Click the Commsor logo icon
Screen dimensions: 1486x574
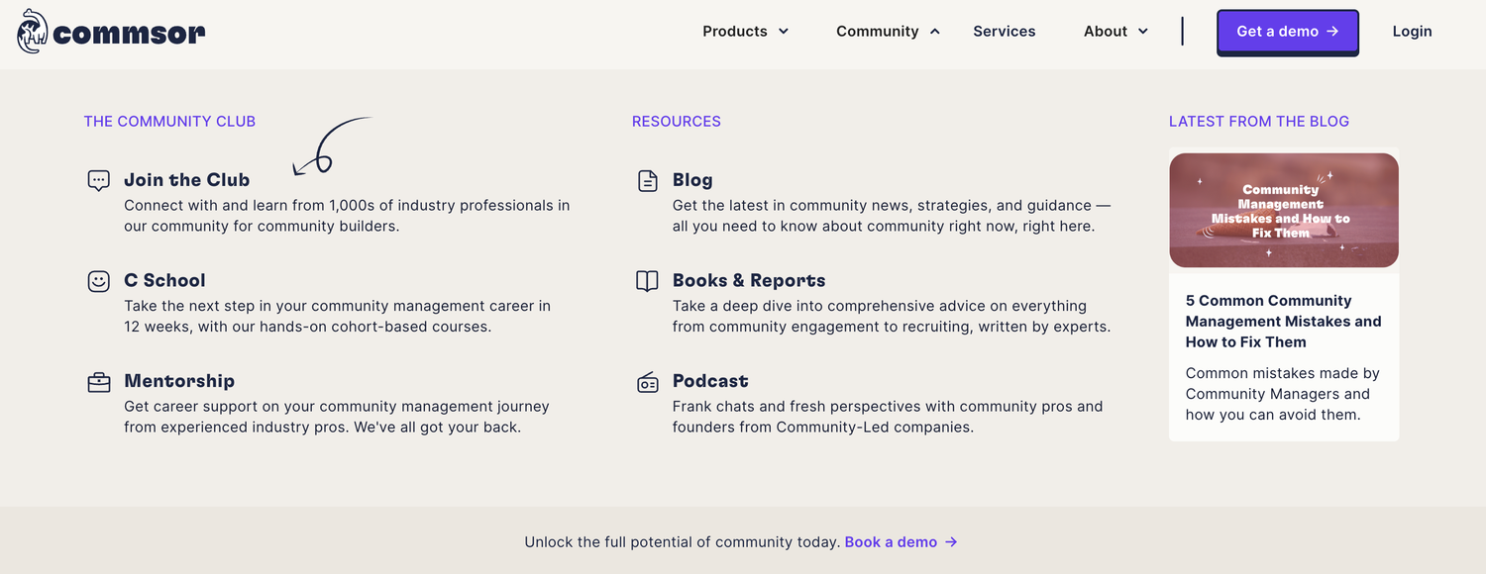point(32,31)
